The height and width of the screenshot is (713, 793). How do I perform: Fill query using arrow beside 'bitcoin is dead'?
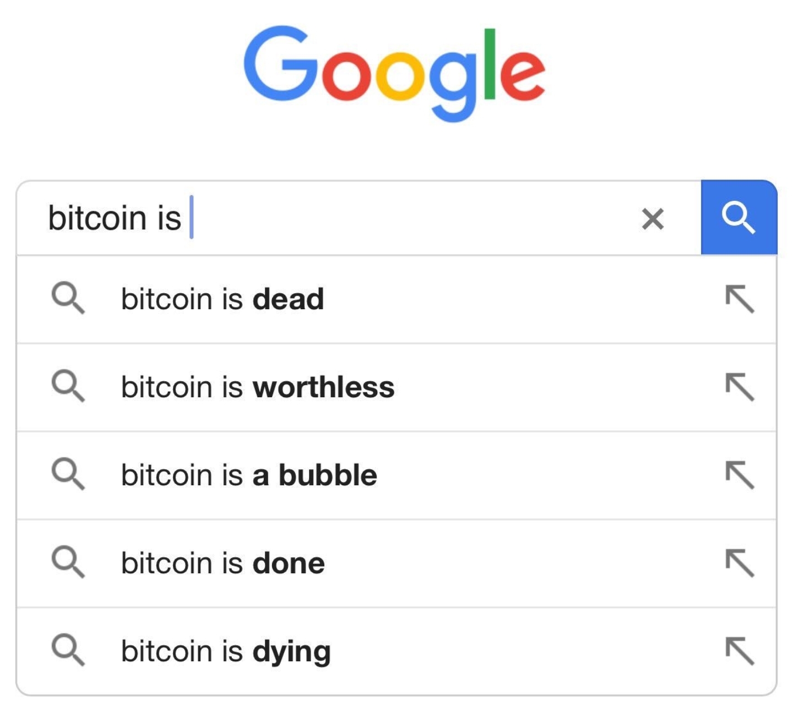point(739,299)
